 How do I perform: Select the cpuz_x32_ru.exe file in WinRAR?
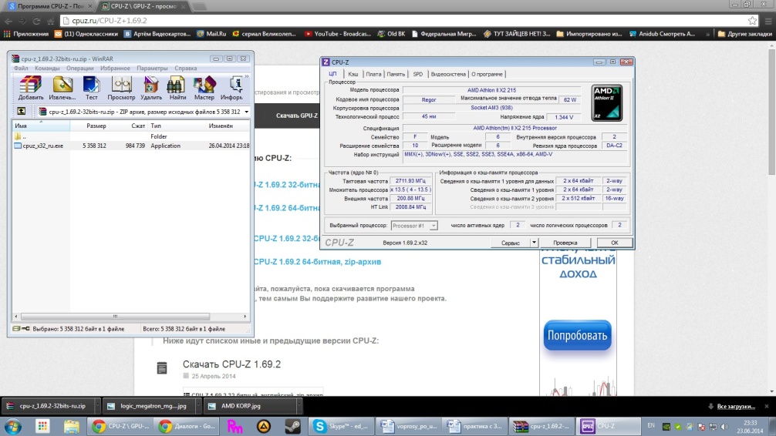coord(131,146)
